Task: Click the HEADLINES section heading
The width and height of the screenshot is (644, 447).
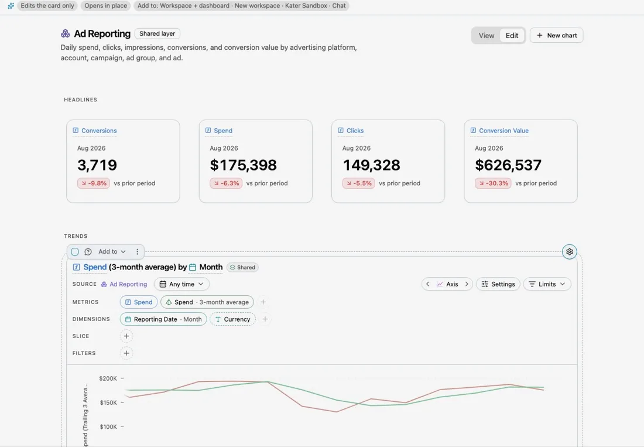Action: pos(81,100)
